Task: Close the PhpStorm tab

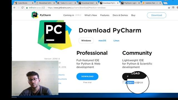Action: (x=139, y=3)
